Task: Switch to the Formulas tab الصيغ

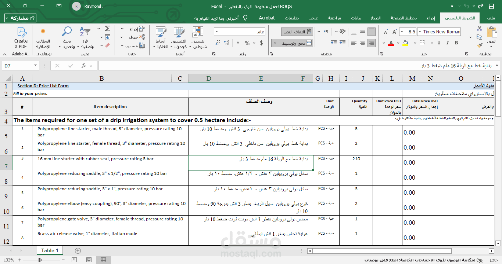Action: 376,18
